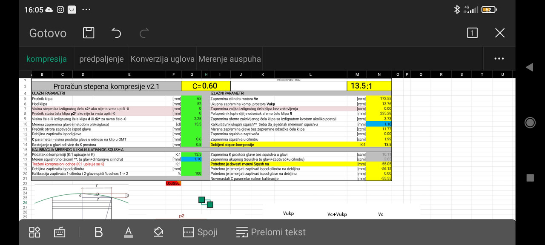This screenshot has width=545, height=245.
Task: Select piston stroke cell showing 52
Action: pos(192,103)
